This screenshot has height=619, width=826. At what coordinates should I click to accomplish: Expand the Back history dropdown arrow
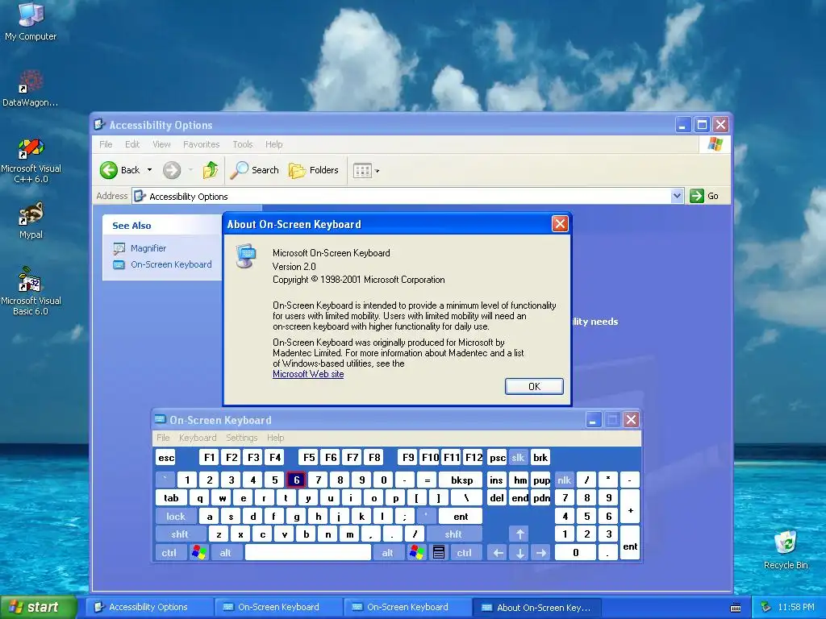tap(149, 170)
